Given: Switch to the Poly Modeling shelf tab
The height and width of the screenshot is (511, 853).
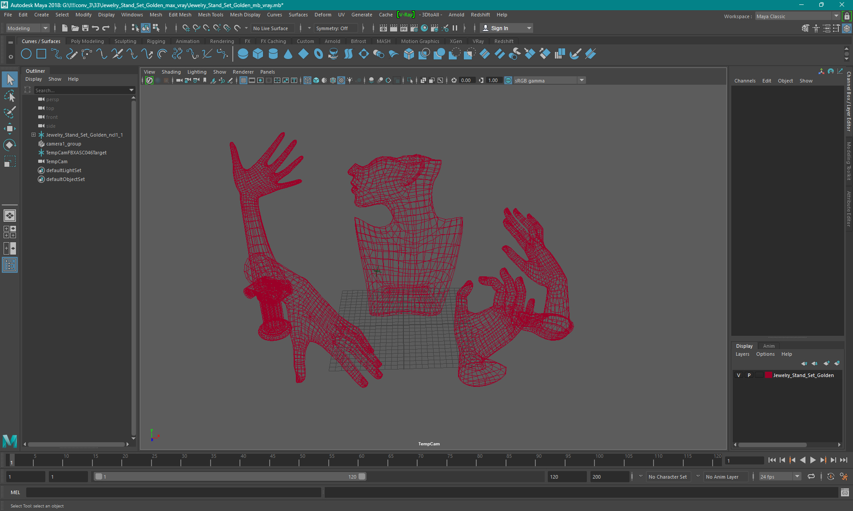Looking at the screenshot, I should pos(88,41).
